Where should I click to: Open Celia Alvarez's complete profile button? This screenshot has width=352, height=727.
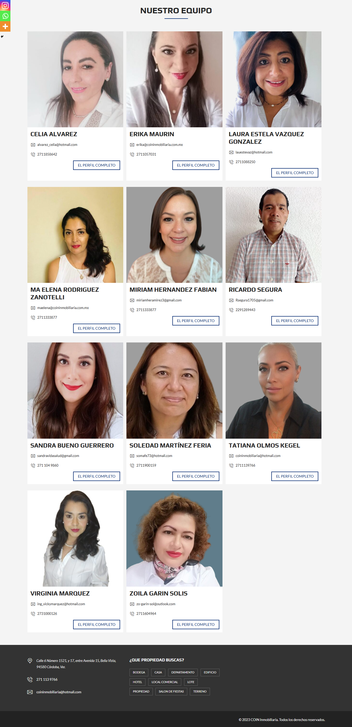click(x=97, y=165)
